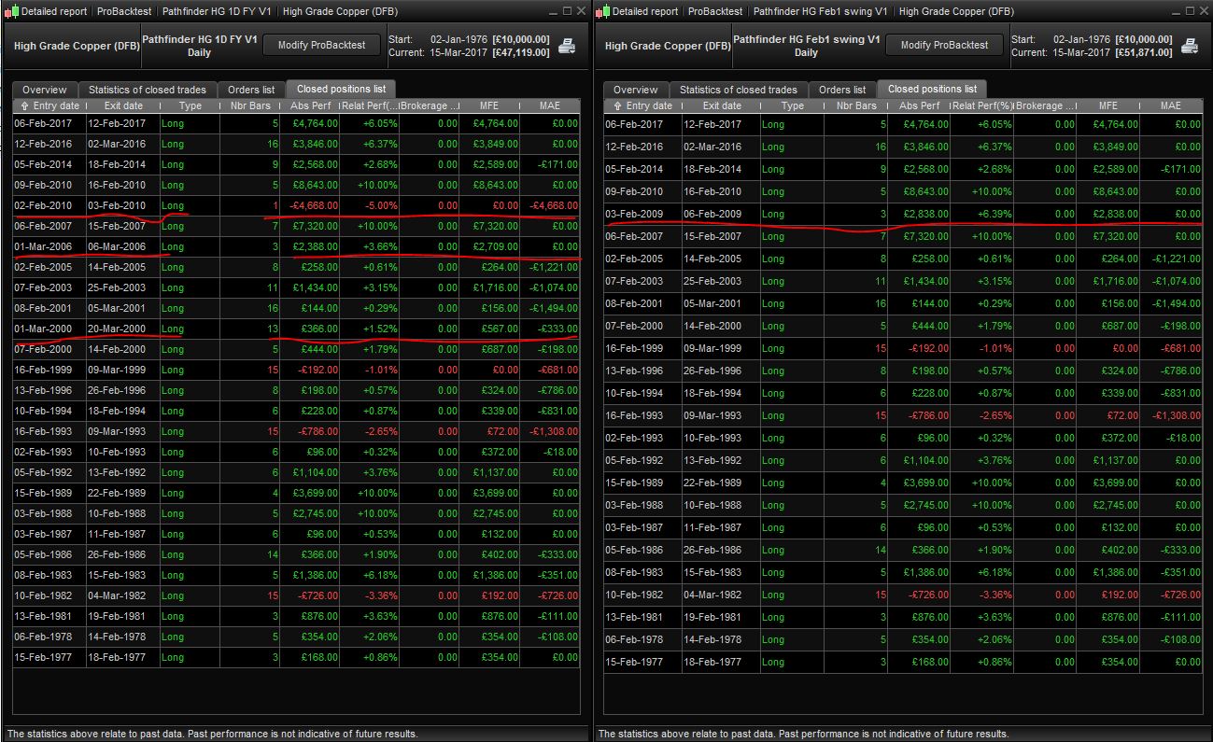
Task: Click Brokerage column header in right window
Action: [x=1044, y=105]
